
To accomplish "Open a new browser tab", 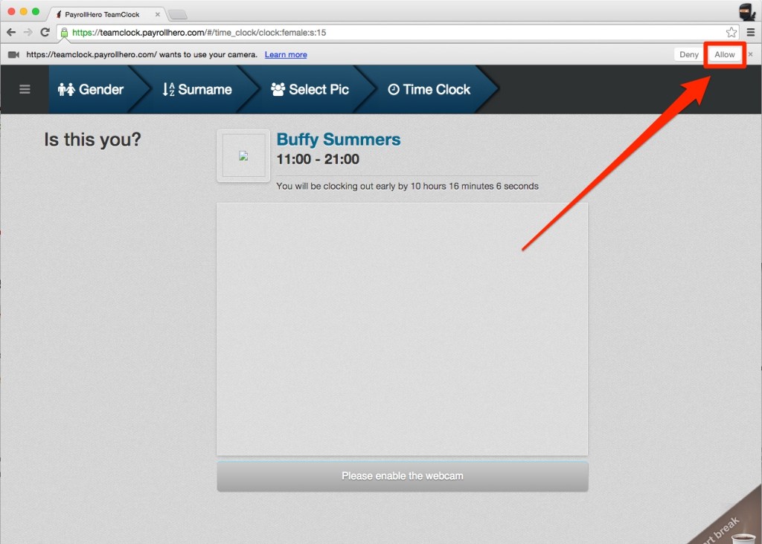I will [178, 15].
